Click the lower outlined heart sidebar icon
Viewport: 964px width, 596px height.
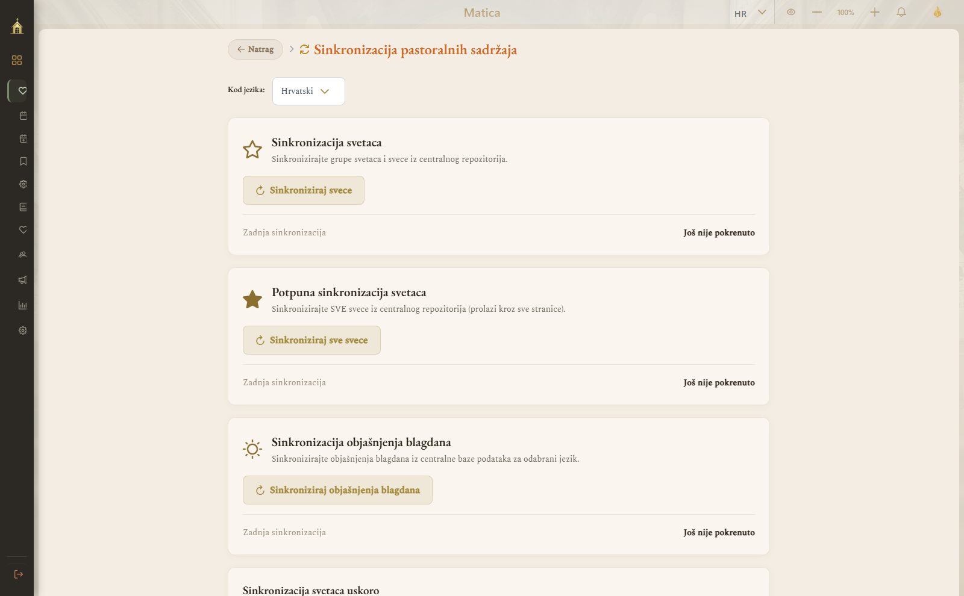click(23, 230)
